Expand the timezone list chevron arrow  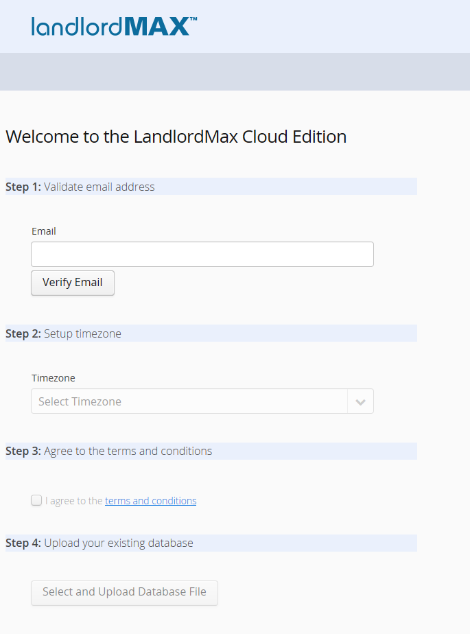pos(360,401)
